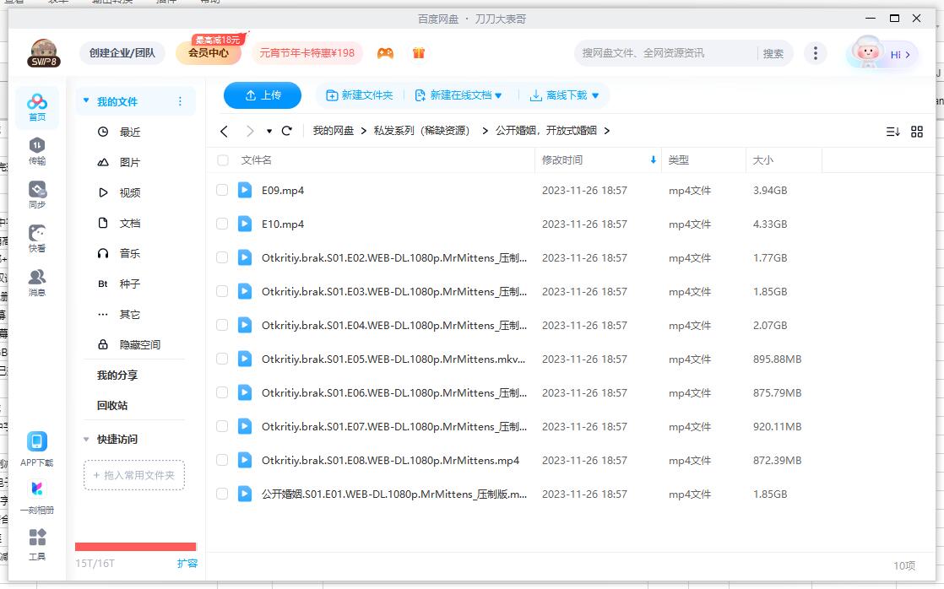Open the 首页 home page icon
The height and width of the screenshot is (589, 944).
(35, 104)
